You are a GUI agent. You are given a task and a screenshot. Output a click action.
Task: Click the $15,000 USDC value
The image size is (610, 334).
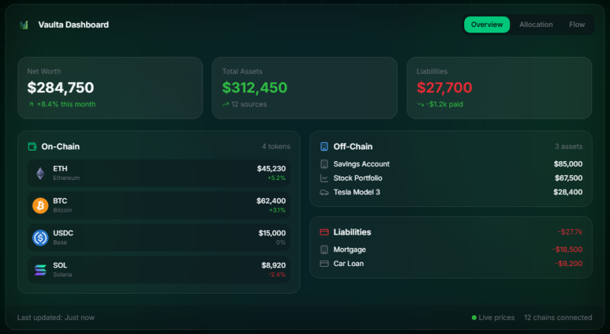(272, 233)
